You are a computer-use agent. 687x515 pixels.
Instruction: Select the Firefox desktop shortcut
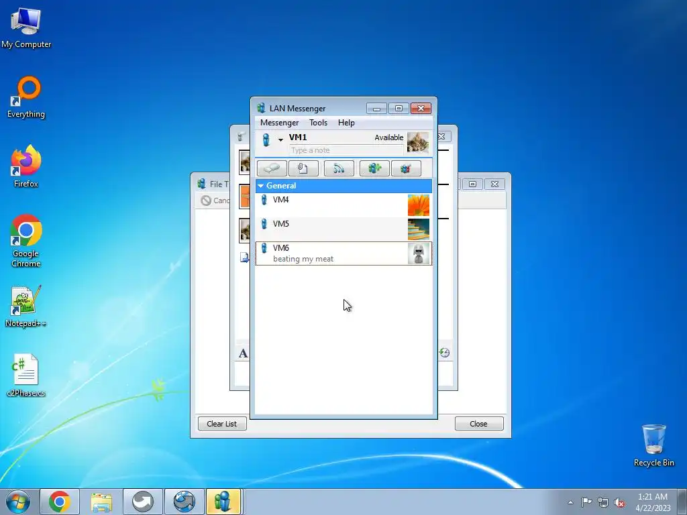(x=26, y=166)
